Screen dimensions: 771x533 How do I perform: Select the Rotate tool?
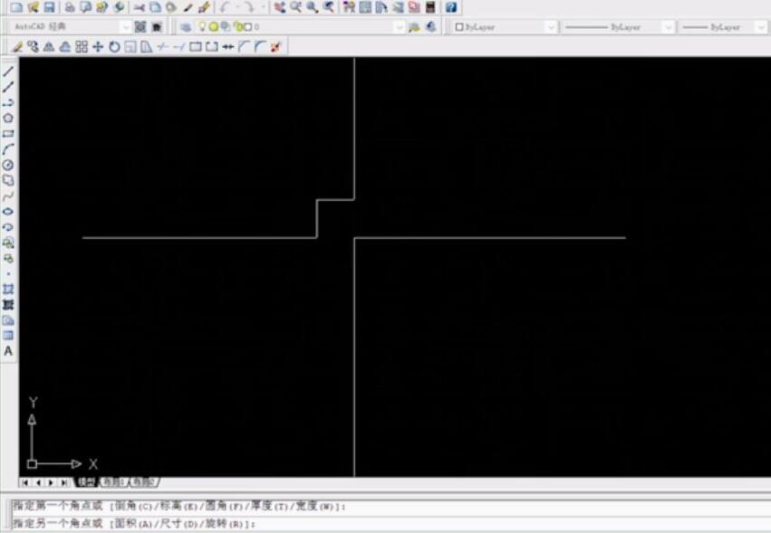click(x=114, y=47)
